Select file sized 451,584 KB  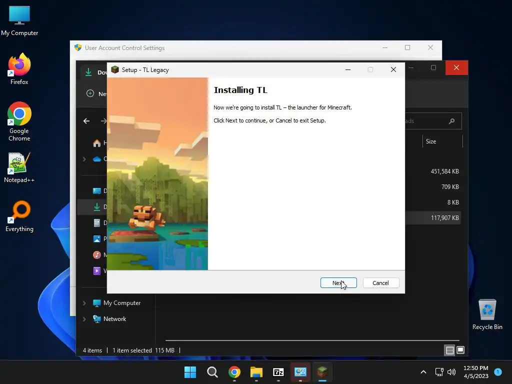click(444, 171)
